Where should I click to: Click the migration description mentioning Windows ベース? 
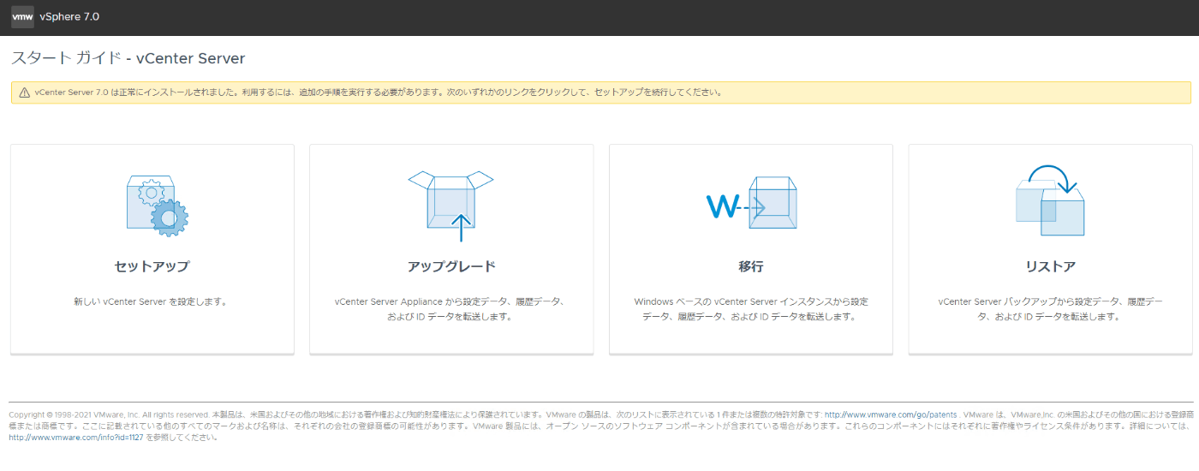[751, 309]
